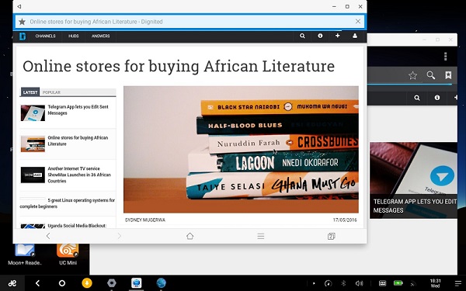Select the page title address field

[190, 22]
